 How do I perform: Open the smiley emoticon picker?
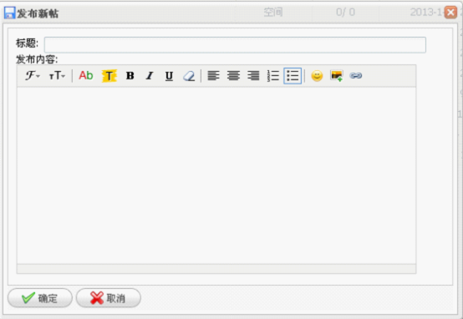[317, 76]
